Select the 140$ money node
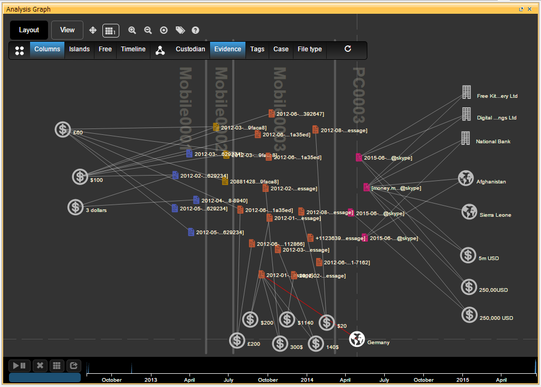 pyautogui.click(x=316, y=344)
